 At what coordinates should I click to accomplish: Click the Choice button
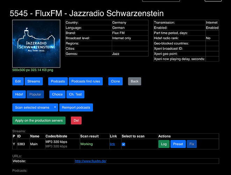[x=57, y=94]
